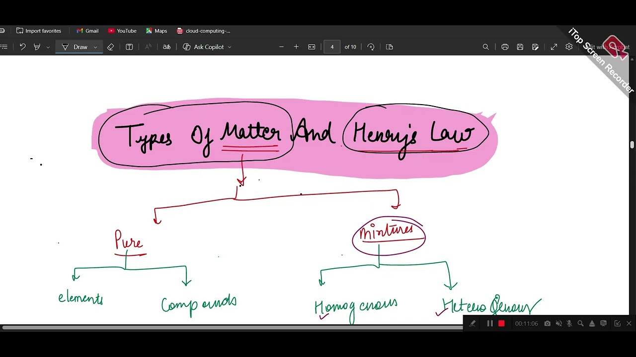This screenshot has height=357, width=636.
Task: Open the Draw pen options dropdown
Action: tap(95, 47)
